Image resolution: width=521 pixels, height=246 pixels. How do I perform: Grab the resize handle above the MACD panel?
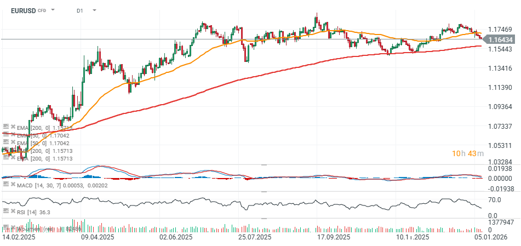(264, 164)
